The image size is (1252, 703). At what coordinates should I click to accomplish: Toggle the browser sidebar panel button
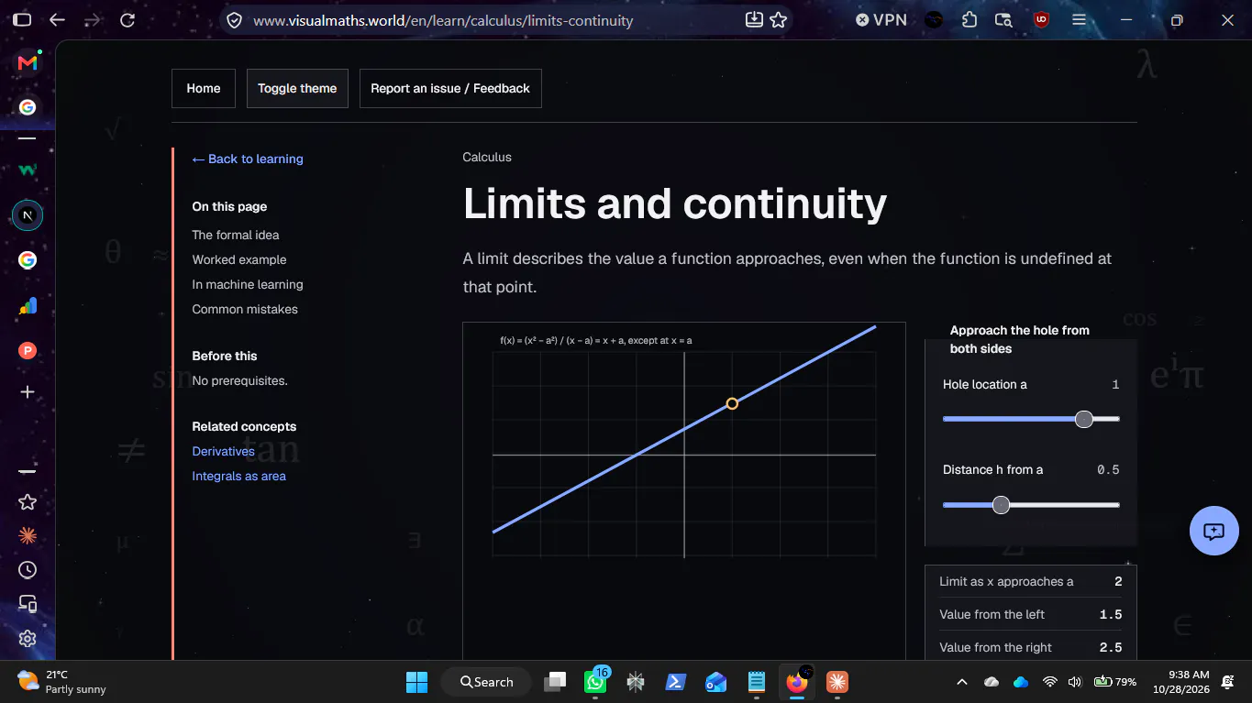click(x=23, y=20)
